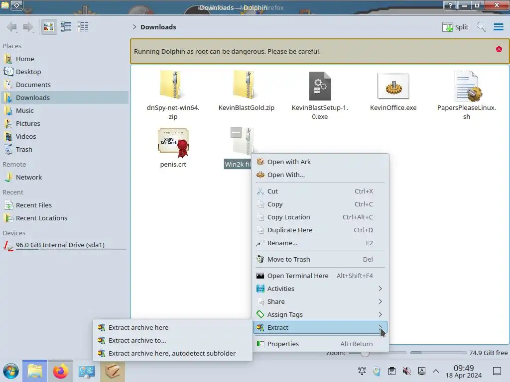The image size is (510, 382).
Task: Expand the Assign Tags submenu
Action: [321, 315]
